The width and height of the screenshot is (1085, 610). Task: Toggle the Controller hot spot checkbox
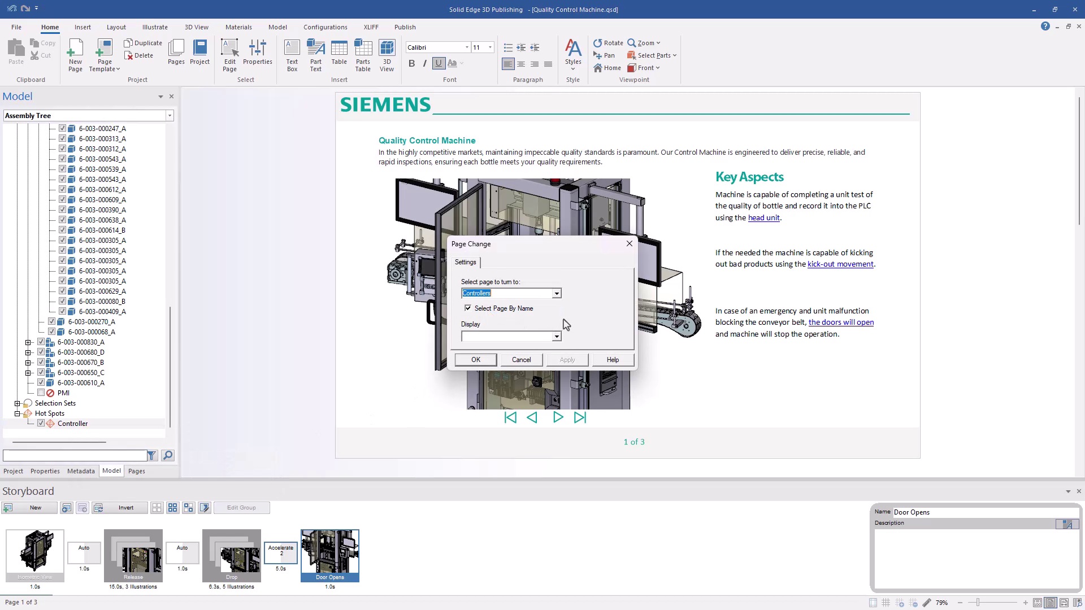(41, 423)
